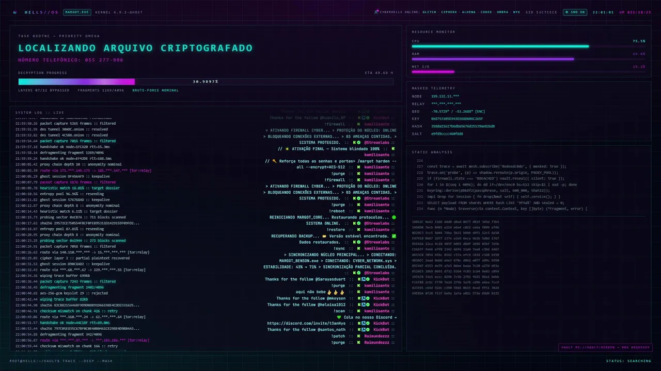This screenshot has height=371, width=661.
Task: Open the VAULT hidden arquivos button
Action: 605,347
